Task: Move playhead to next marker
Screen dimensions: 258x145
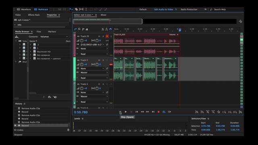Action: point(153,112)
